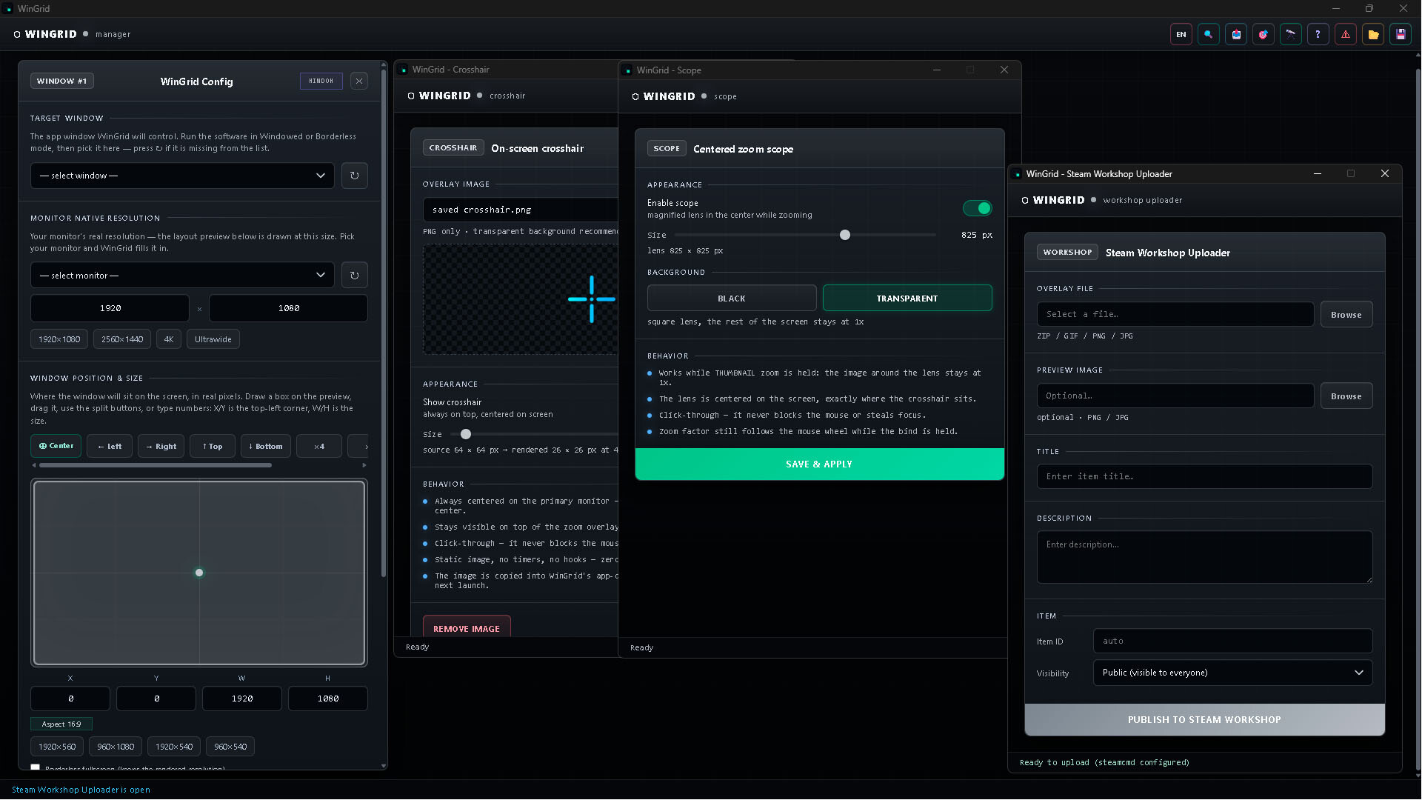
Task: Click SAVE & APPLY in Scope window
Action: point(819,464)
